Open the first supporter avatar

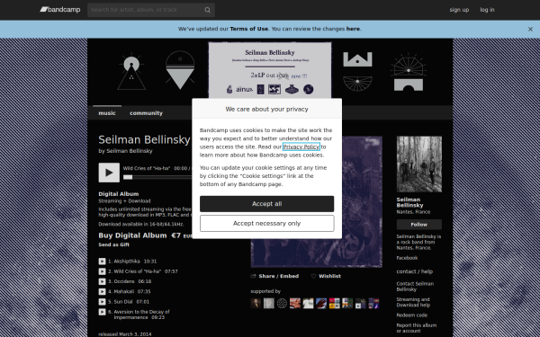256,304
